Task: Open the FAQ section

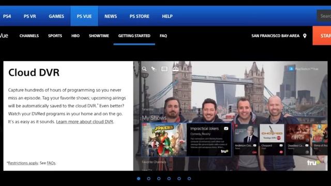Action: [x=163, y=36]
